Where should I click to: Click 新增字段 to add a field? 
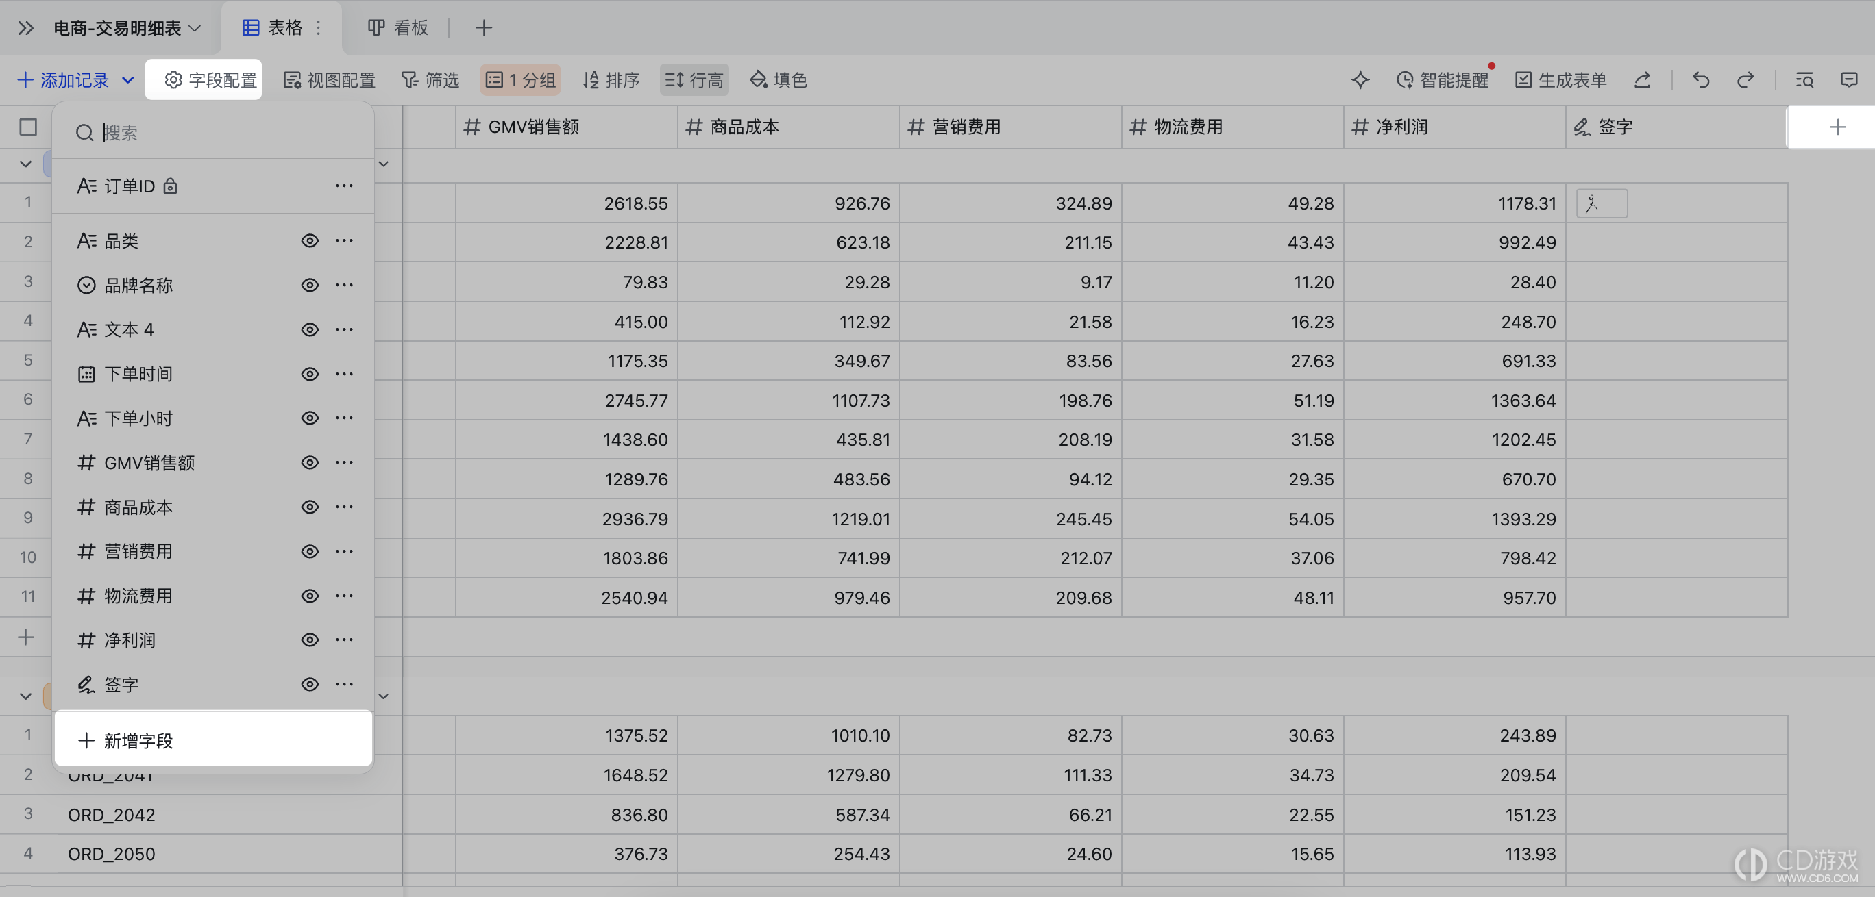[x=213, y=740]
